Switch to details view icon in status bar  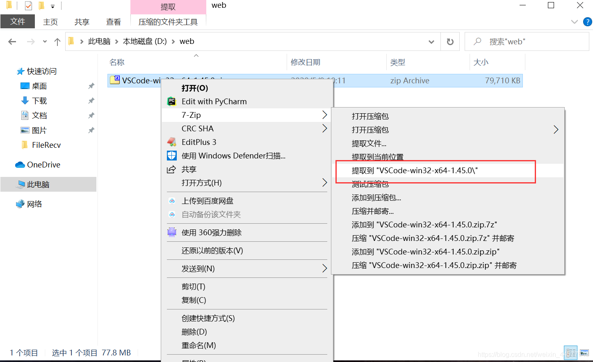[x=570, y=353]
